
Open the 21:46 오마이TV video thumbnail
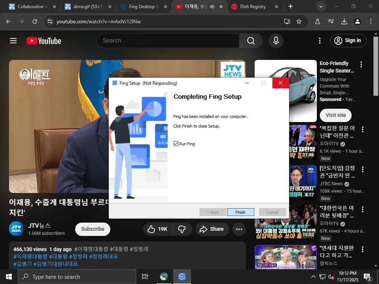click(x=303, y=142)
